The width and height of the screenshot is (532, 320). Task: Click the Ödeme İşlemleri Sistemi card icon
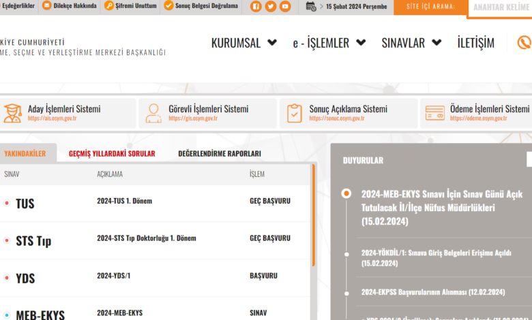tap(435, 113)
